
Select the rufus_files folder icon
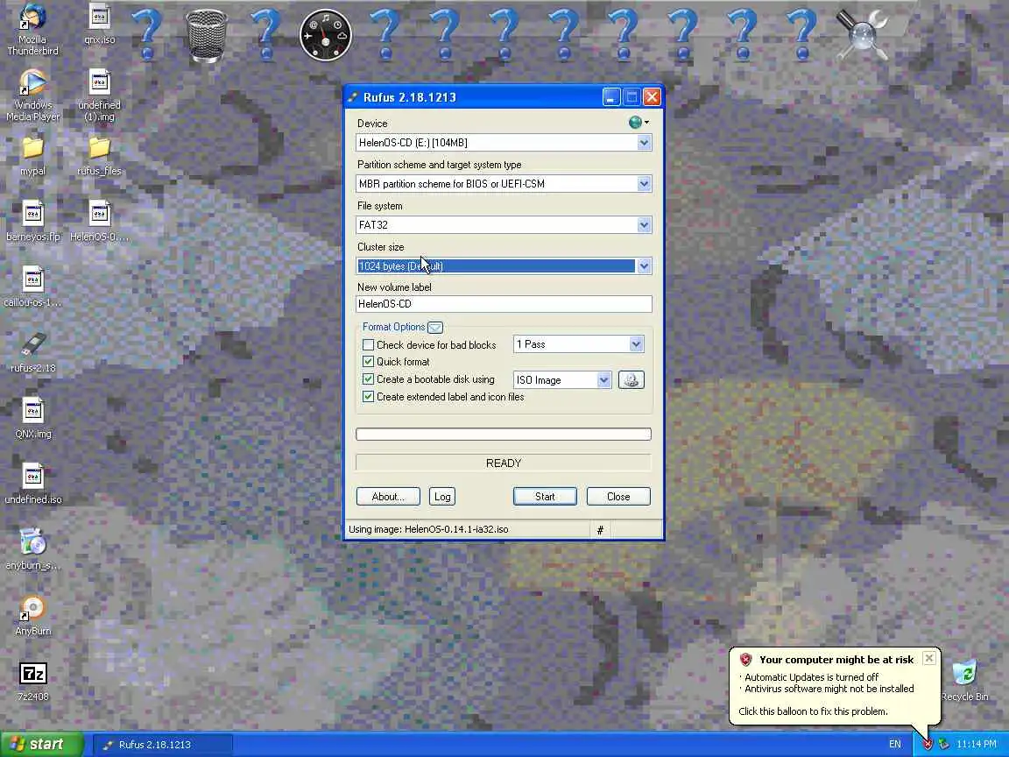pyautogui.click(x=100, y=157)
